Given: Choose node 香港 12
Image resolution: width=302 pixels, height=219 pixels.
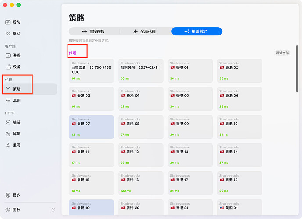Looking at the screenshot, I should tap(141, 155).
